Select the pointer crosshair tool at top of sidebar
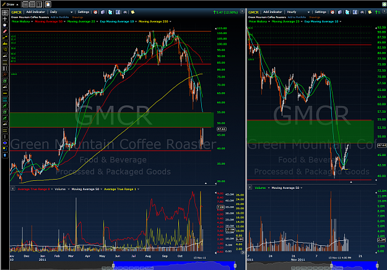 [5, 12]
